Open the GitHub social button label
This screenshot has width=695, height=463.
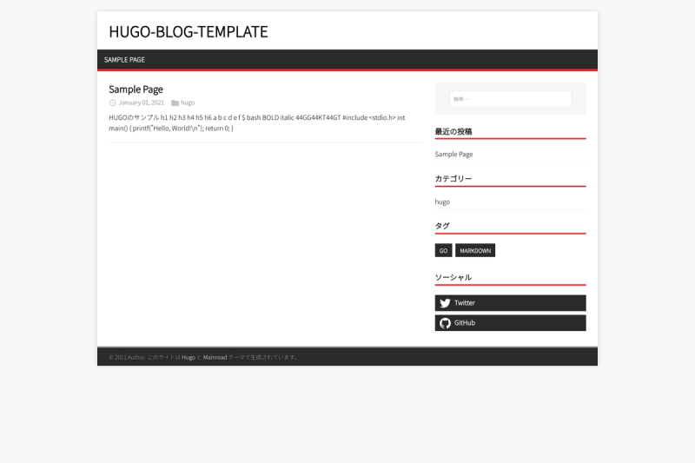pyautogui.click(x=465, y=323)
